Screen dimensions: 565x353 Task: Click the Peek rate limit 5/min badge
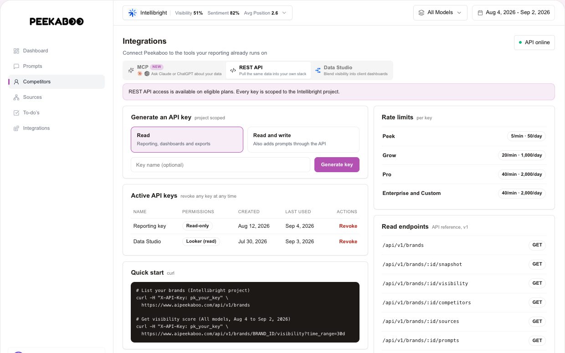click(526, 136)
